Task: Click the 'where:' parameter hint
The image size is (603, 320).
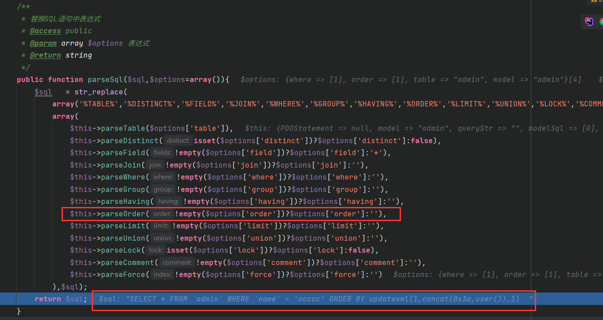Action: (x=163, y=177)
